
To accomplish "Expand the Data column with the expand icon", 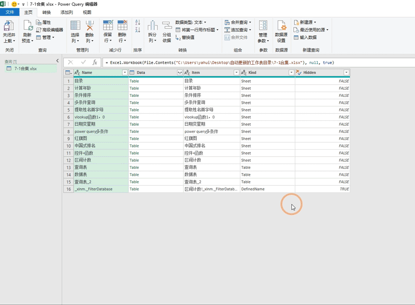I will 180,72.
